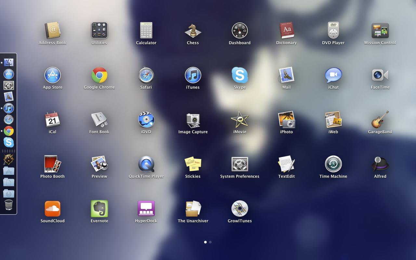The height and width of the screenshot is (260, 416).
Task: Select the first Launchpad page dot
Action: coord(205,242)
